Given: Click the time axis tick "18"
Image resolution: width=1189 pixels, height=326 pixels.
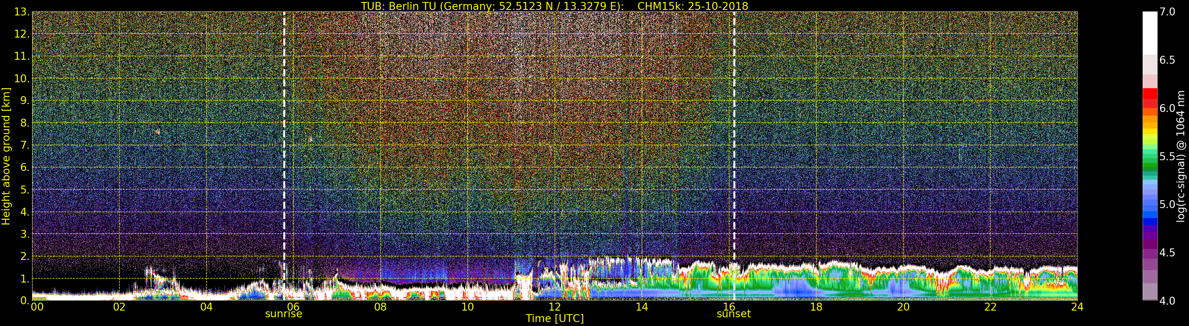Looking at the screenshot, I should tap(816, 307).
